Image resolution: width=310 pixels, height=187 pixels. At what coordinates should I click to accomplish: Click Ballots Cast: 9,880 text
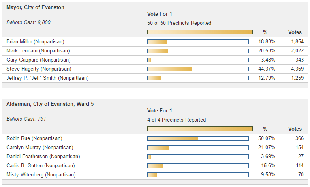(28, 22)
